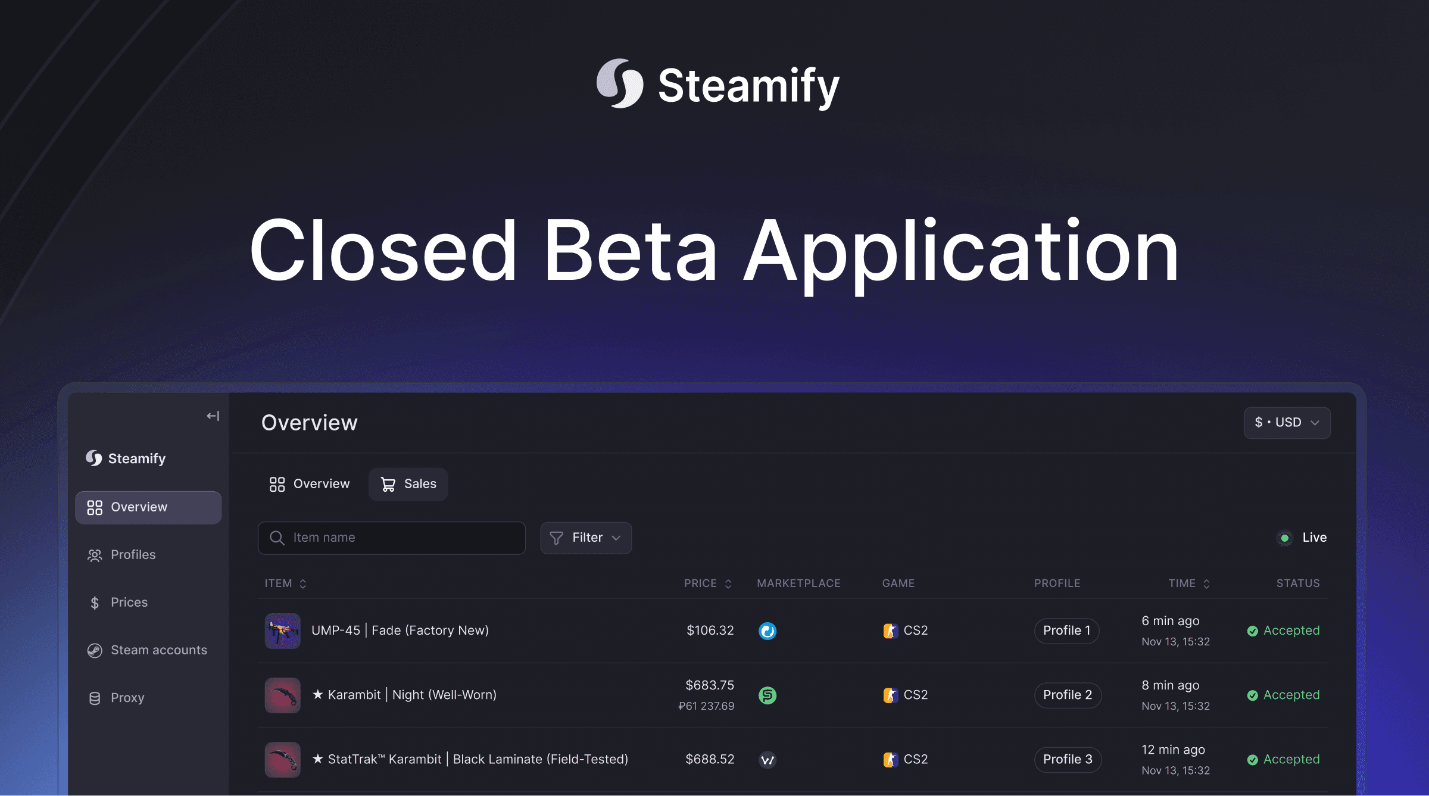1429x796 pixels.
Task: Click the item name search field
Action: pyautogui.click(x=391, y=537)
